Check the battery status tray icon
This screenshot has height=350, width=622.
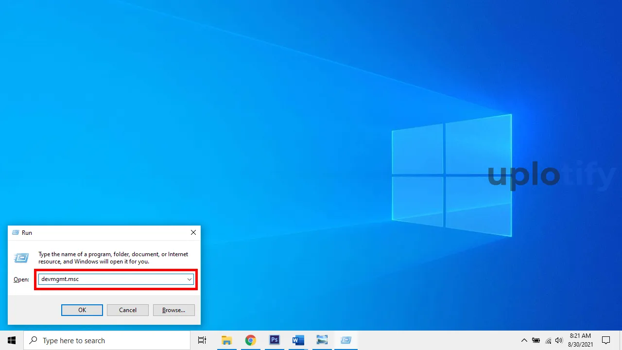click(x=536, y=340)
